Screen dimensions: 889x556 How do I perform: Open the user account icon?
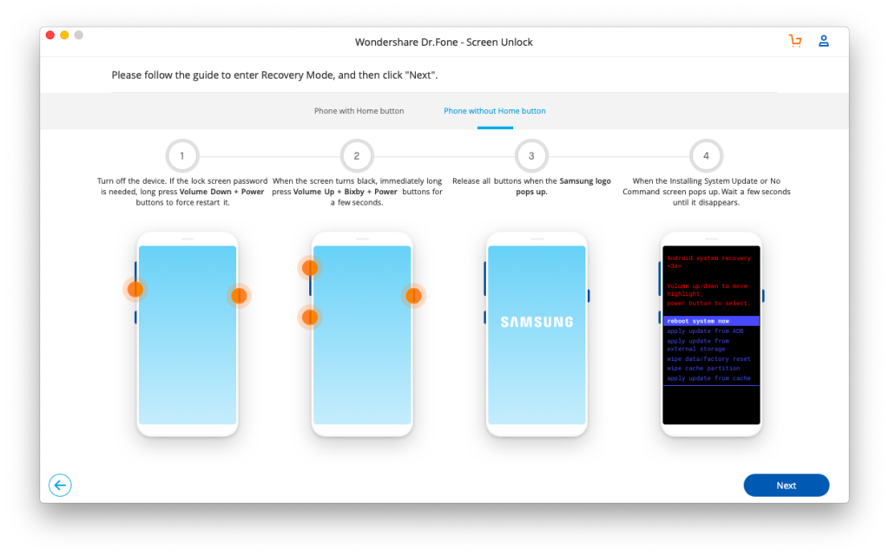[823, 40]
